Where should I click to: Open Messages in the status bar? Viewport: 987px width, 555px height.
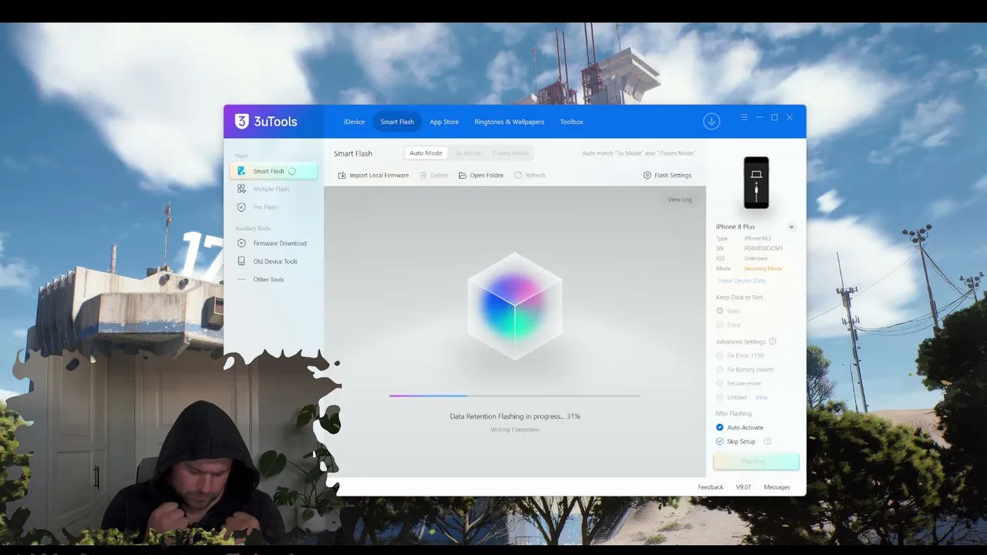pyautogui.click(x=776, y=487)
